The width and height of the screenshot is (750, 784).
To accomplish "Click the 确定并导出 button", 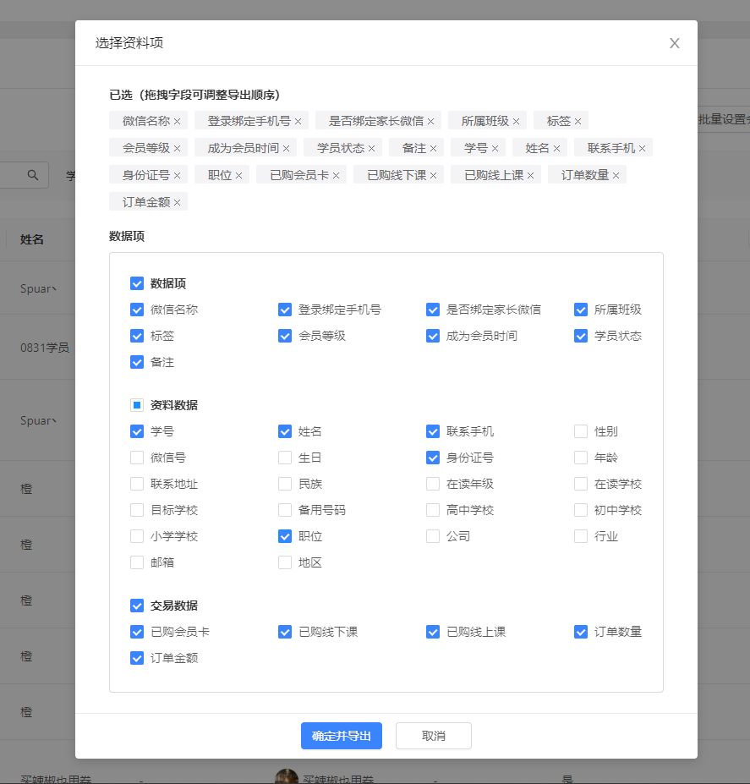I will click(x=342, y=736).
